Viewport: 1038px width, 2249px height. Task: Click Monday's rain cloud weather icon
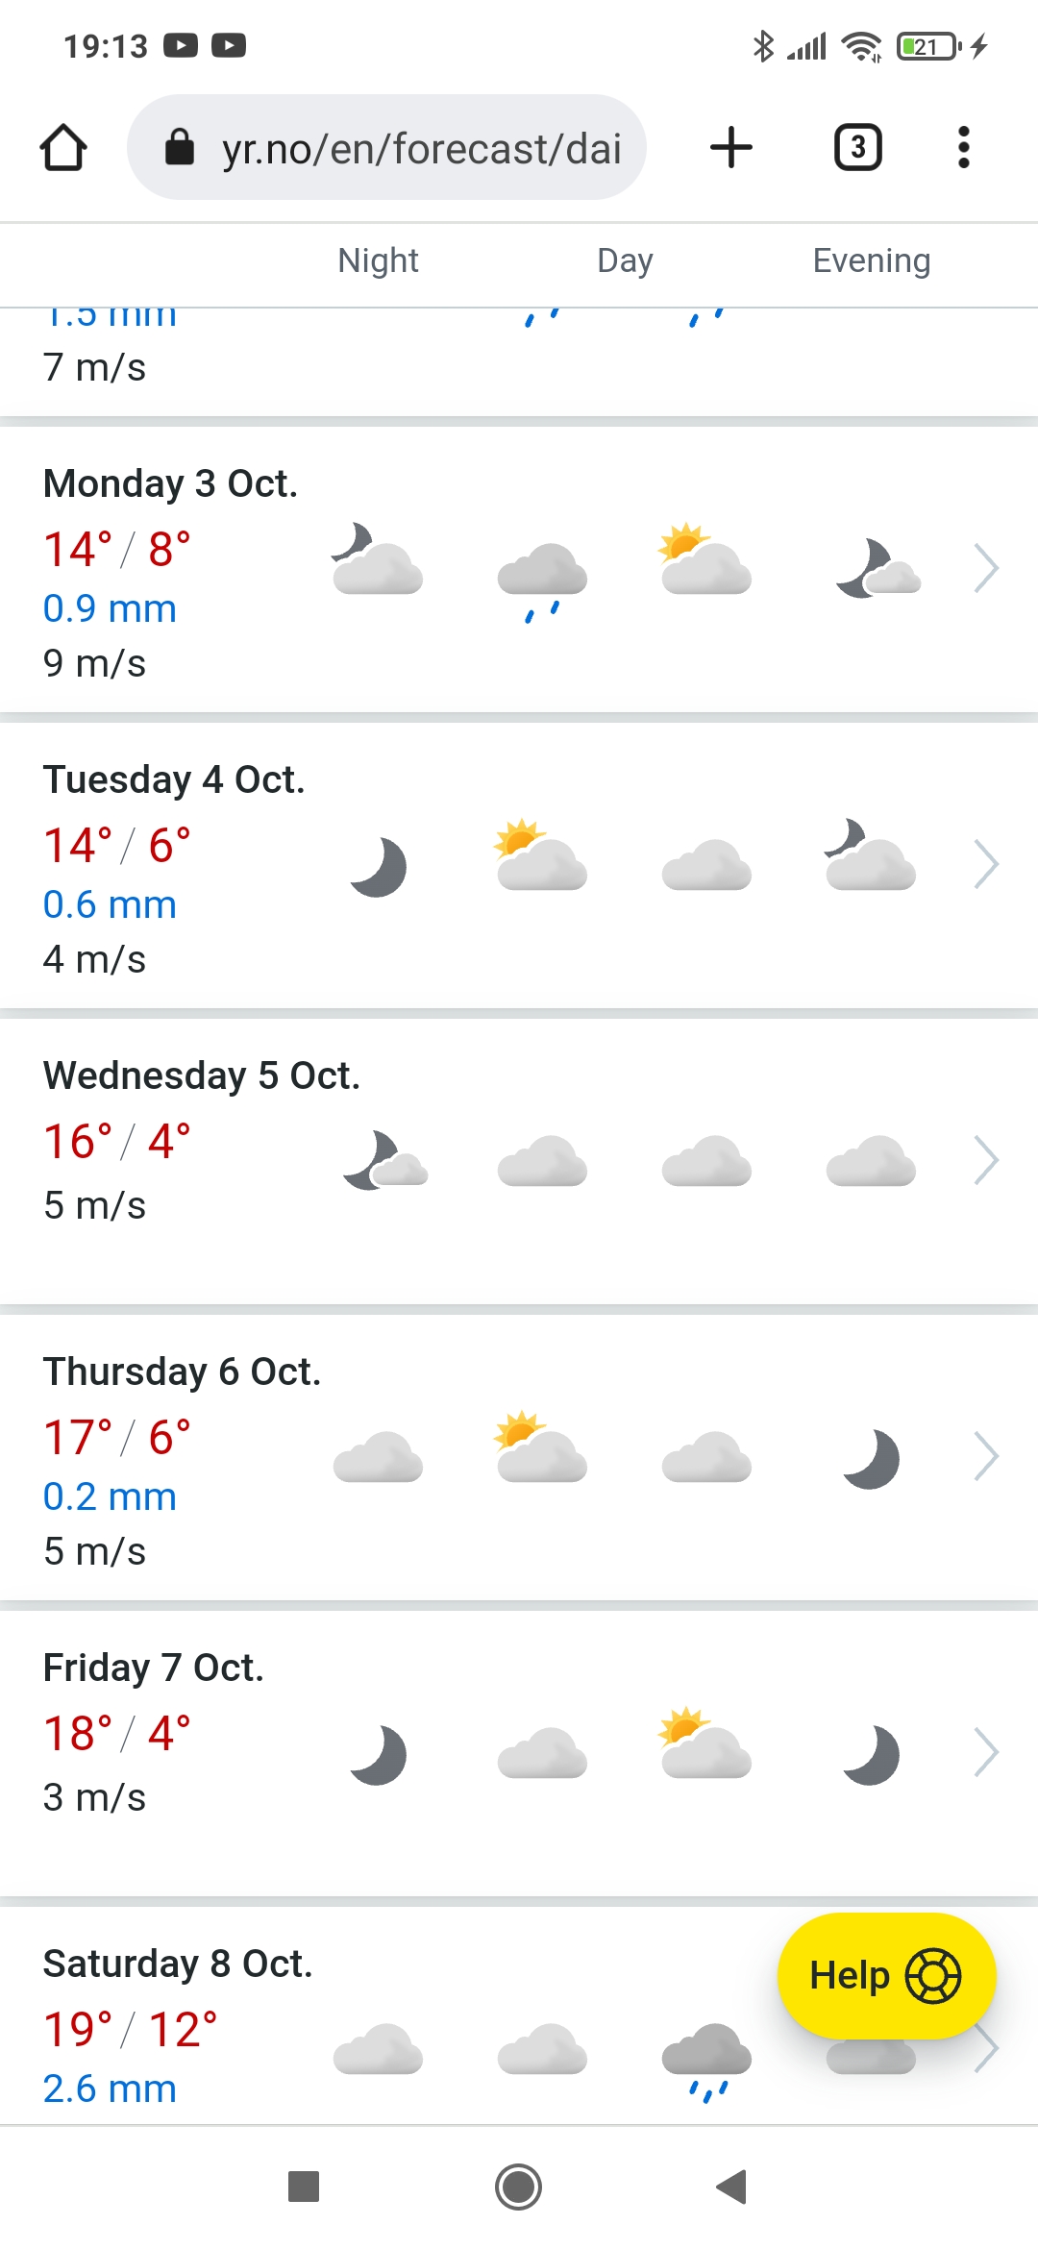pyautogui.click(x=542, y=577)
